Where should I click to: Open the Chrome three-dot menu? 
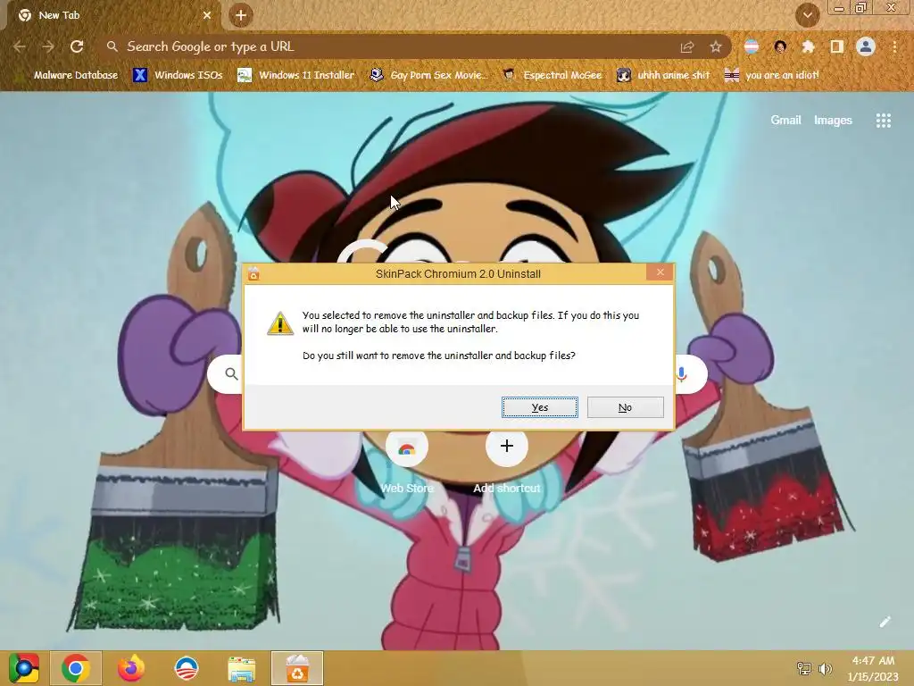pos(894,46)
